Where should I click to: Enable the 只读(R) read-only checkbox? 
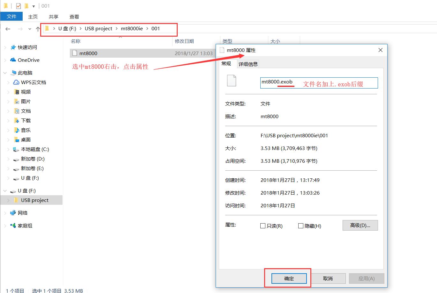263,226
